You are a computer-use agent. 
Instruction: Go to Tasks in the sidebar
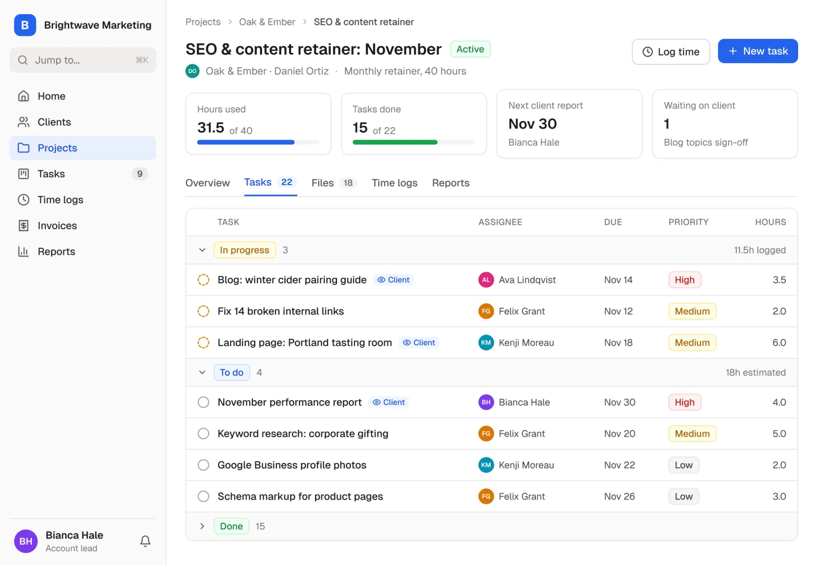pyautogui.click(x=83, y=174)
